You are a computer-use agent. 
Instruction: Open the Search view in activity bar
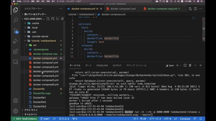coord(16,20)
